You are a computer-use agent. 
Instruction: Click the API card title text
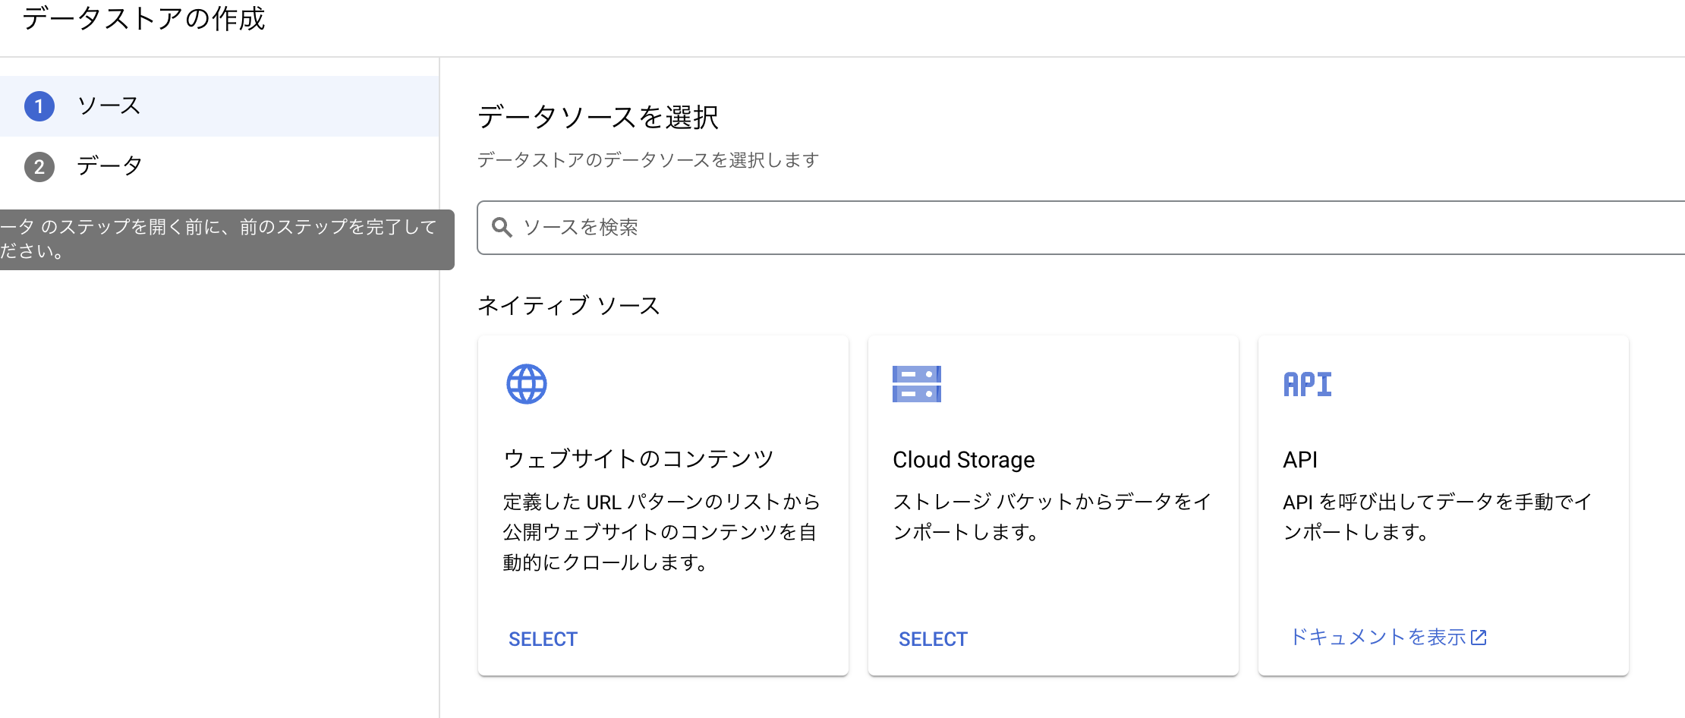point(1299,460)
